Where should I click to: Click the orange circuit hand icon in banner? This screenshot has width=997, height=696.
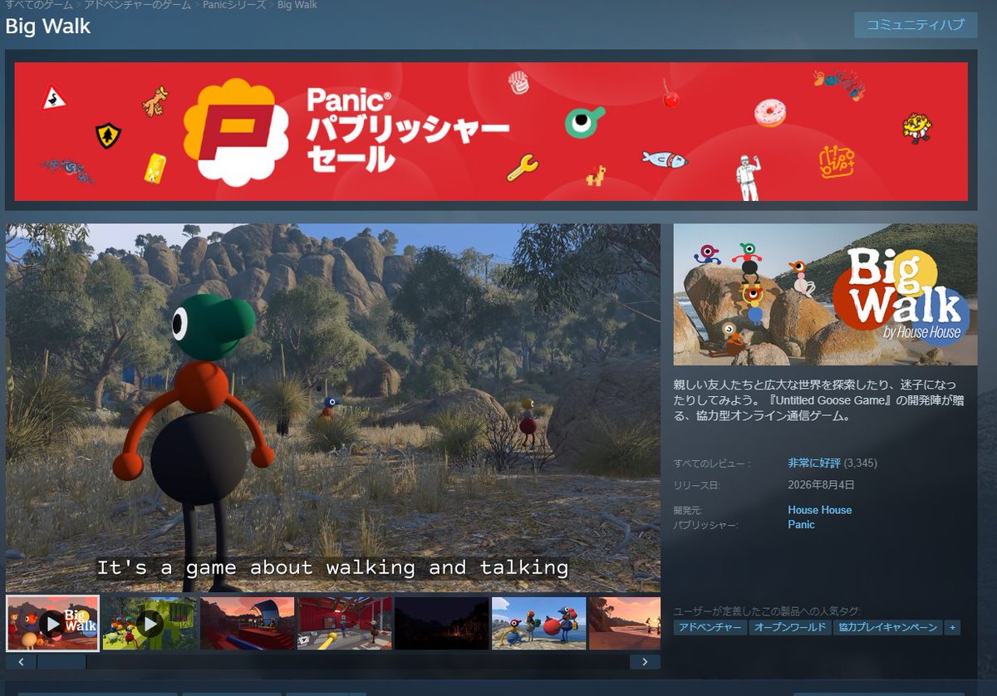[836, 161]
